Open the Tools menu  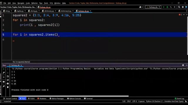click(x=46, y=3)
